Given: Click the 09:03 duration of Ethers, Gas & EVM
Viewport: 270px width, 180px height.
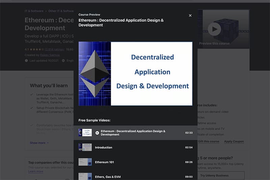Looking at the screenshot, I should click(x=189, y=177).
